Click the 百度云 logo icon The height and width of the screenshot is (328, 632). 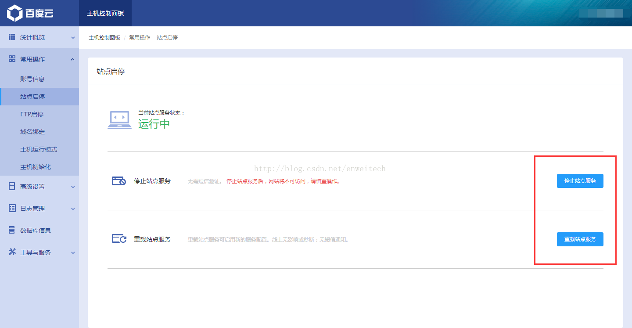(14, 13)
